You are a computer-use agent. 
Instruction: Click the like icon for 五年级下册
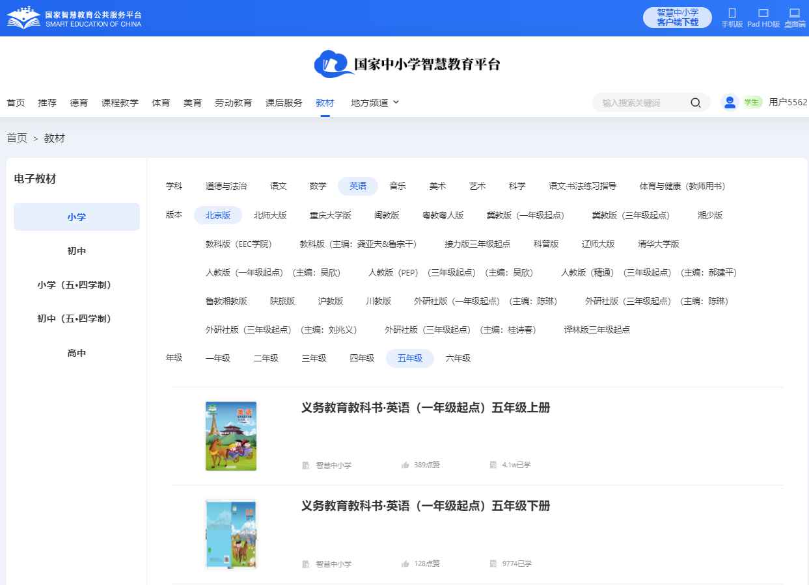click(x=405, y=564)
